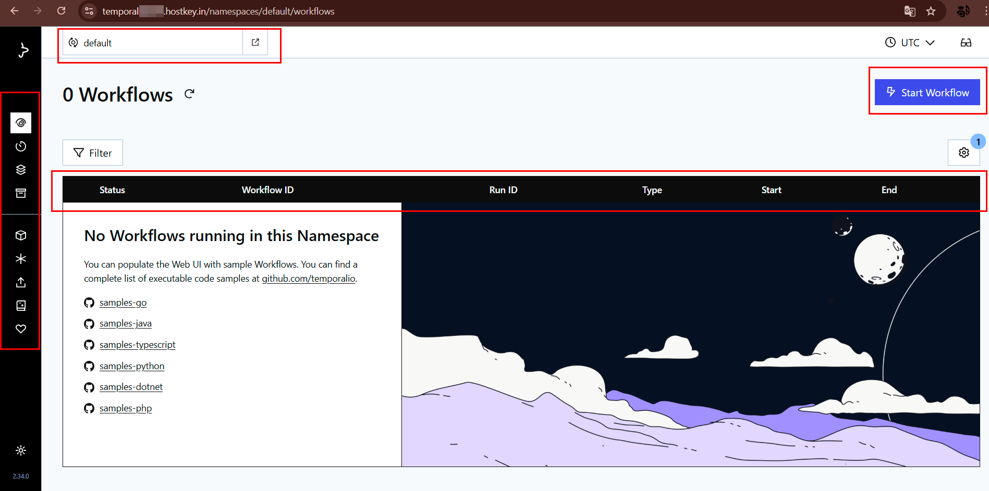This screenshot has width=989, height=491.
Task: Open the table columns settings gear
Action: (x=963, y=153)
